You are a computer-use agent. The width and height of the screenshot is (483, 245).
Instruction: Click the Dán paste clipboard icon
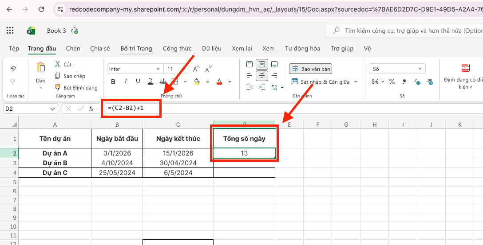coord(41,67)
